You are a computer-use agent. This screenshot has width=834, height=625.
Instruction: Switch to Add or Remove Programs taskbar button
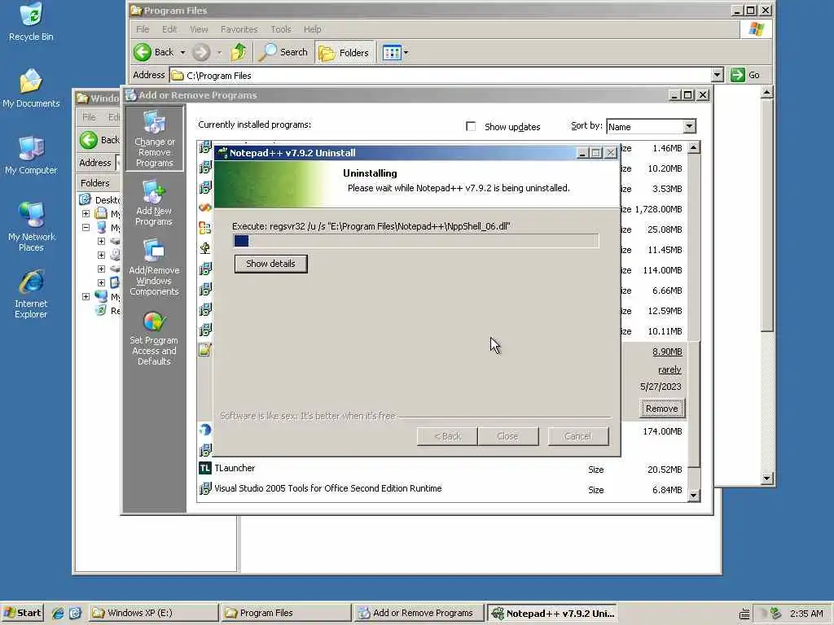[419, 613]
